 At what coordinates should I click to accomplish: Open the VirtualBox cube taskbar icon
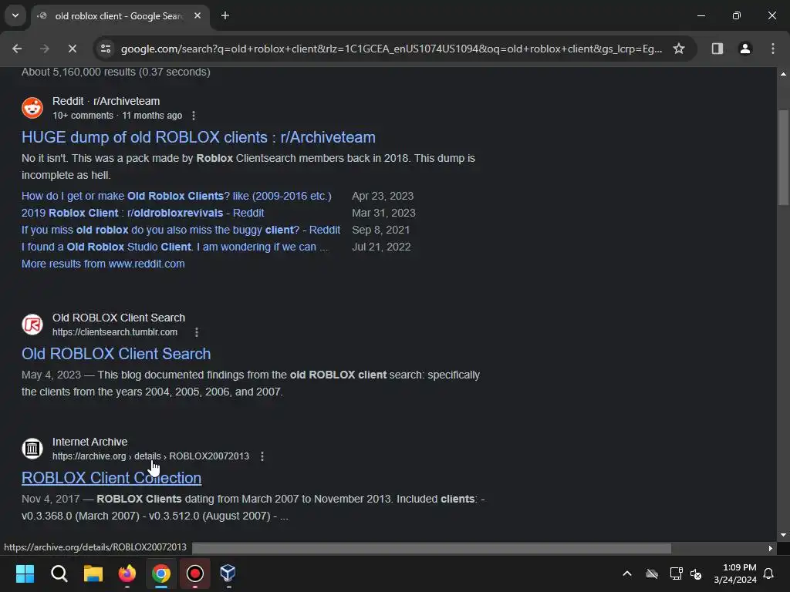[228, 573]
